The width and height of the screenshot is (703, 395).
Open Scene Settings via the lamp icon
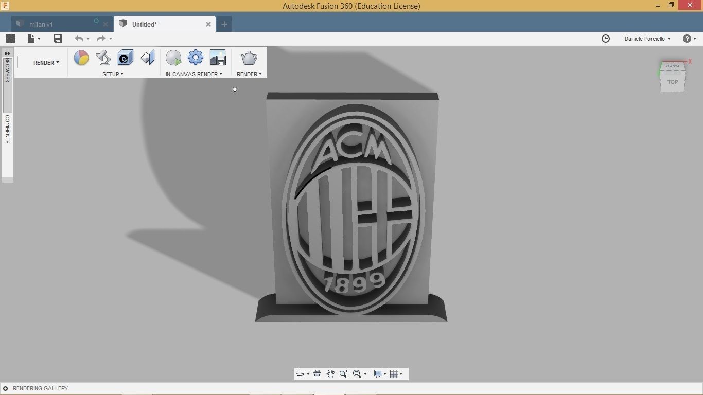[103, 58]
